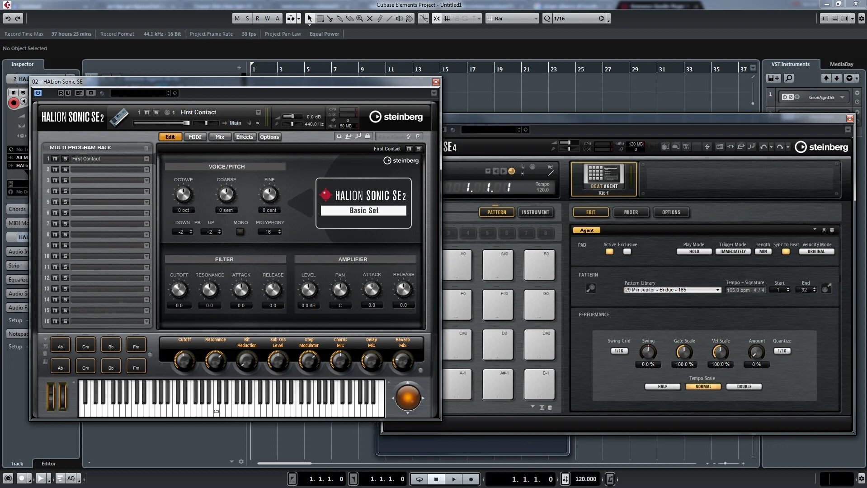Toggle Record Enable on the HALion track

14,103
